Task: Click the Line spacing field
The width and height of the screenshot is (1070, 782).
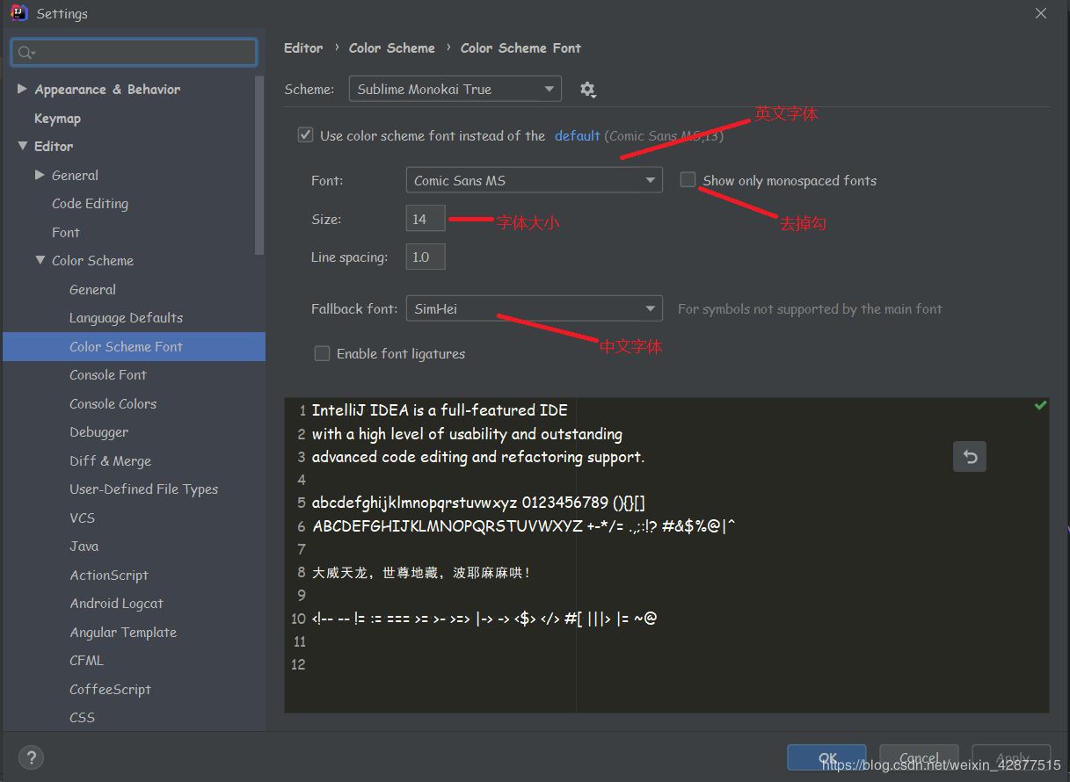Action: pos(426,257)
